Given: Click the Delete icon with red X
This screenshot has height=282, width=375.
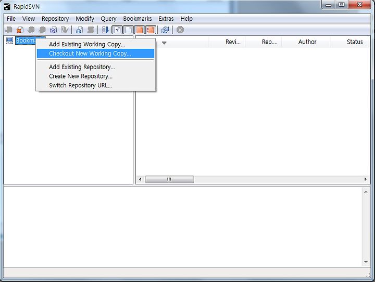Looking at the screenshot, I should click(20, 30).
